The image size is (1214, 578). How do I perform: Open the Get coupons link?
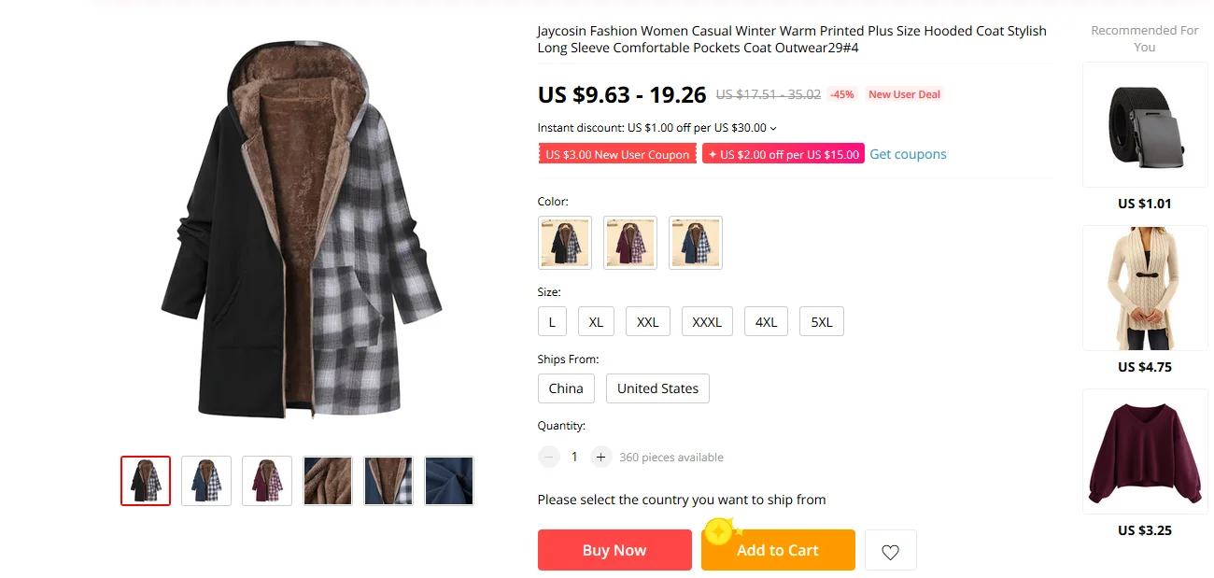click(x=908, y=154)
